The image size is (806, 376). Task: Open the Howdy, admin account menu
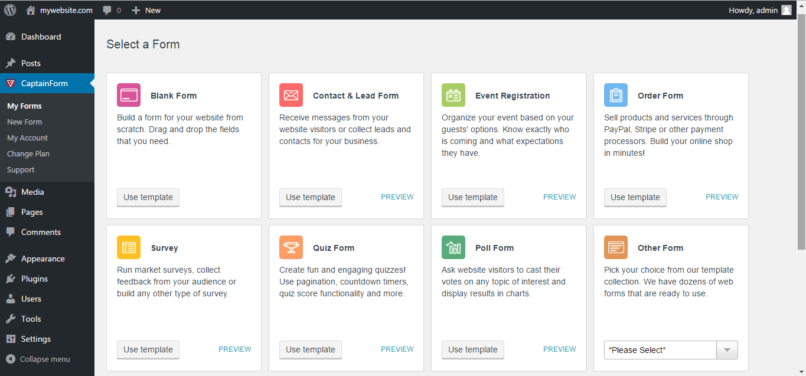(x=761, y=10)
